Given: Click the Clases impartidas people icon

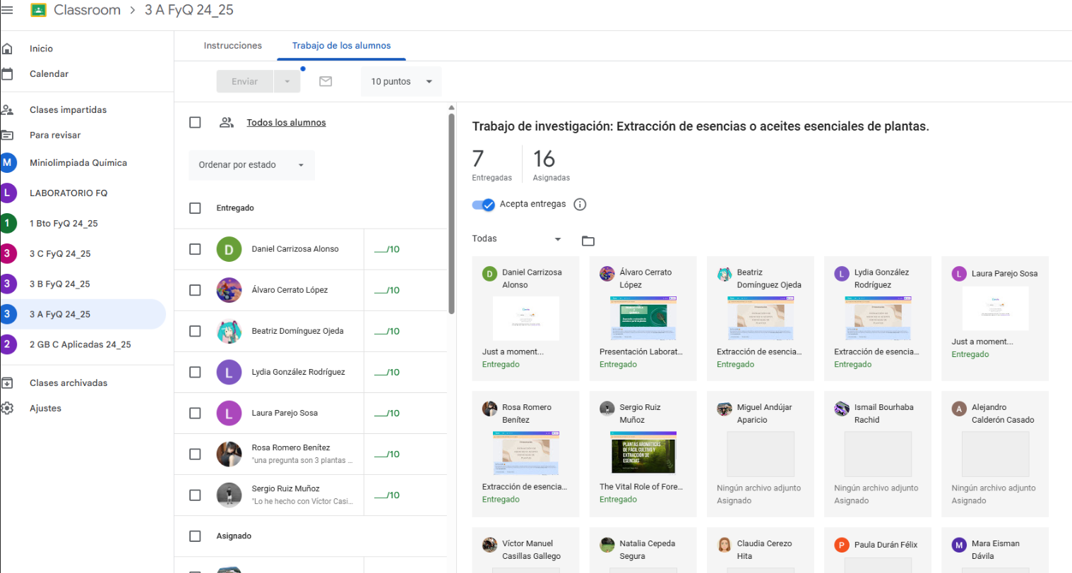Looking at the screenshot, I should click(x=7, y=110).
